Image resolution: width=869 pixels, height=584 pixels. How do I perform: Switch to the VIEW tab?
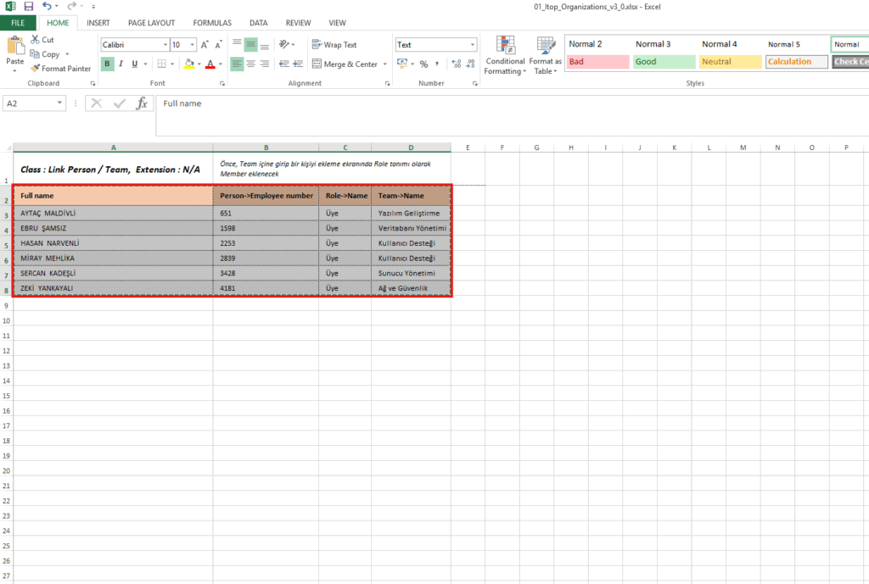point(337,23)
